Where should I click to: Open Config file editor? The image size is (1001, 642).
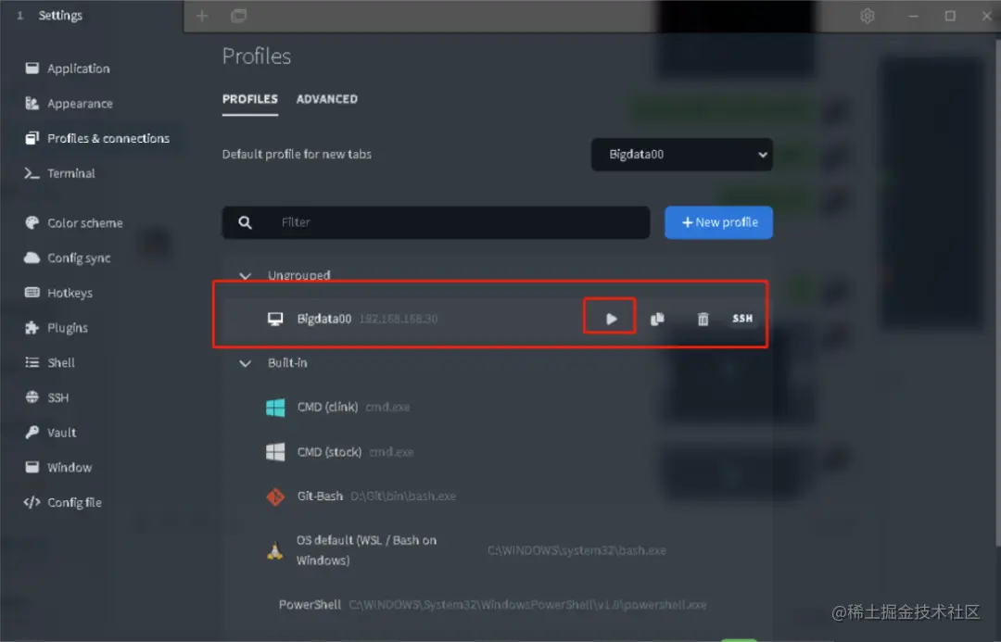click(63, 502)
